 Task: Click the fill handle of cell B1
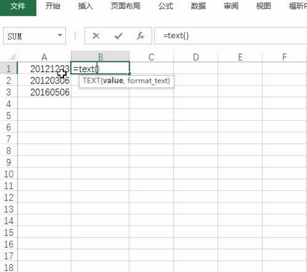coord(129,74)
